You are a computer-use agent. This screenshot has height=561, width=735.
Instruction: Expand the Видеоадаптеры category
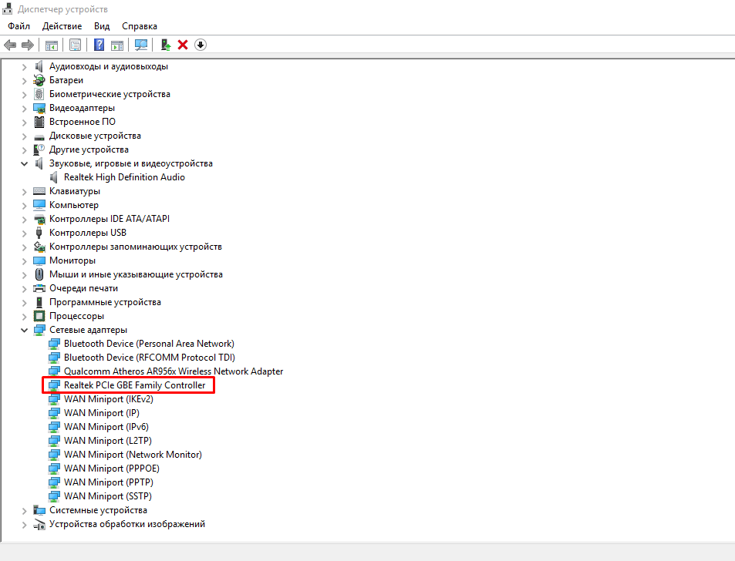(25, 109)
